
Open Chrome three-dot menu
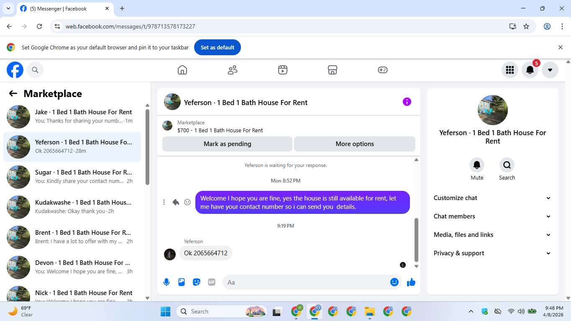(x=562, y=26)
